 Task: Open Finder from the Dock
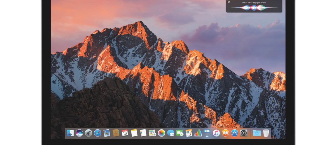70,133
